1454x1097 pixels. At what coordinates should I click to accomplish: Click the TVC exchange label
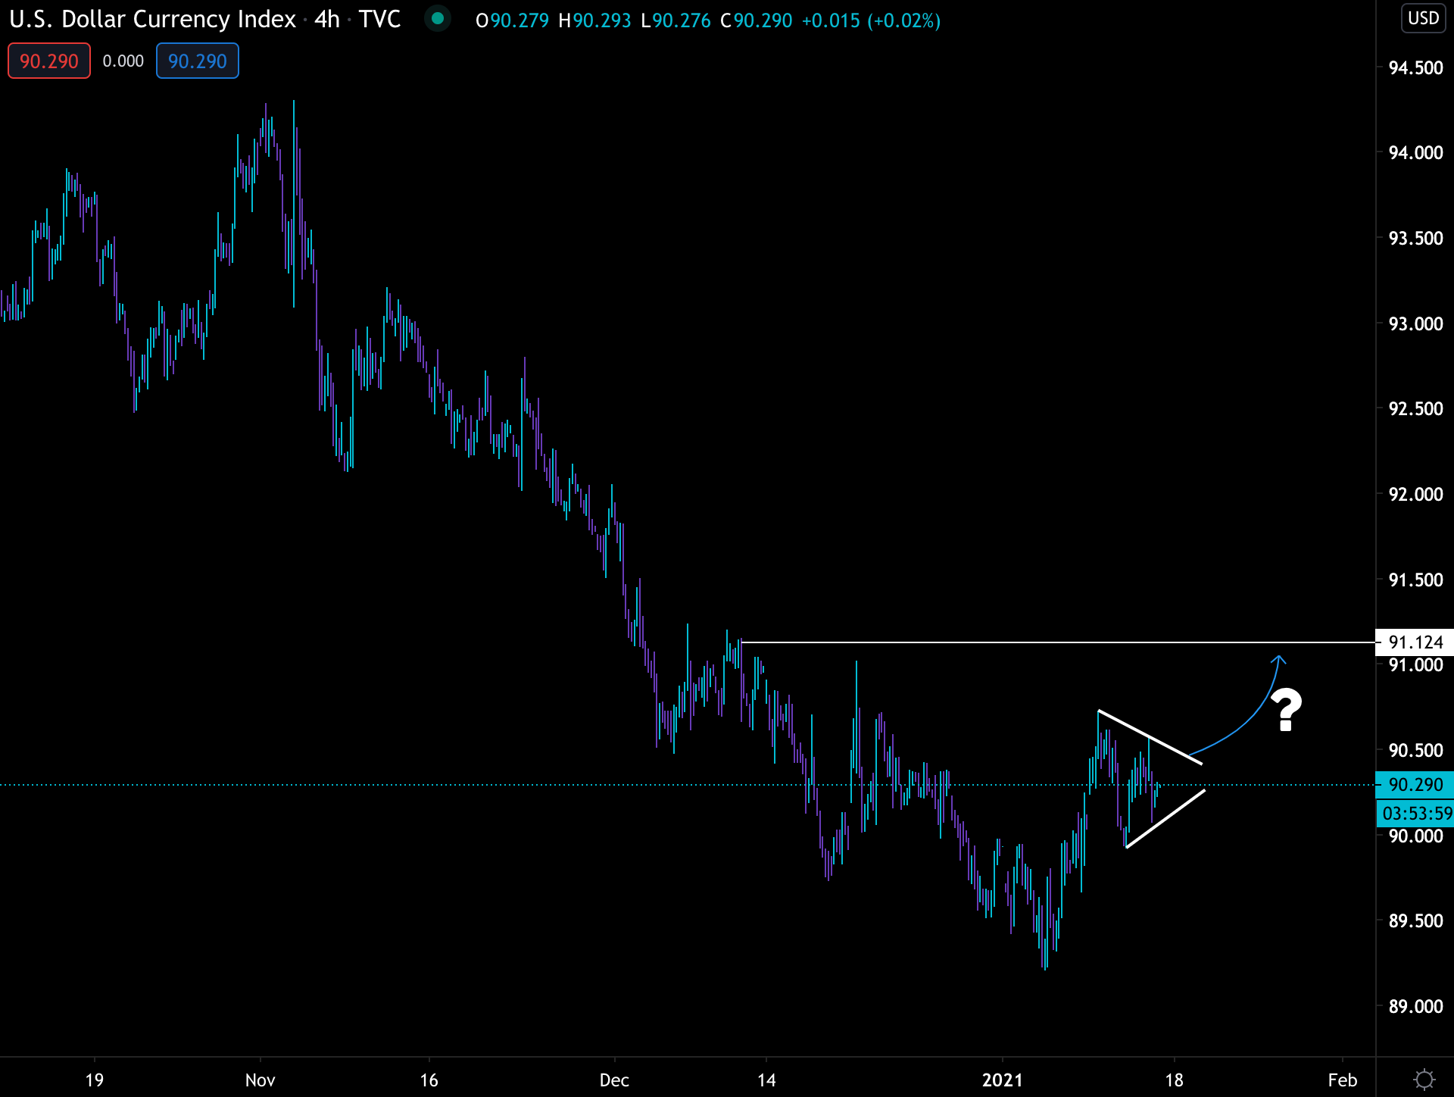click(x=379, y=20)
